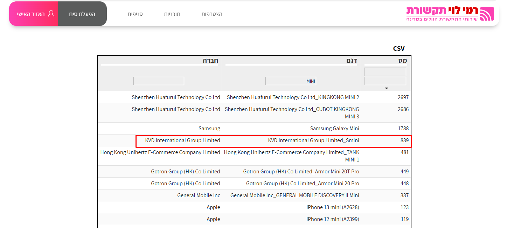
Task: Focus the upper מס range filter field
Action: [385, 72]
